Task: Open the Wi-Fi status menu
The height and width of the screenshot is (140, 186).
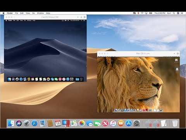Action: pyautogui.click(x=142, y=13)
